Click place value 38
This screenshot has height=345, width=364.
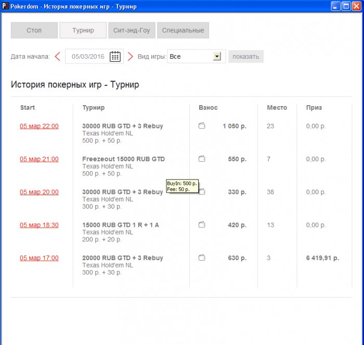point(270,192)
